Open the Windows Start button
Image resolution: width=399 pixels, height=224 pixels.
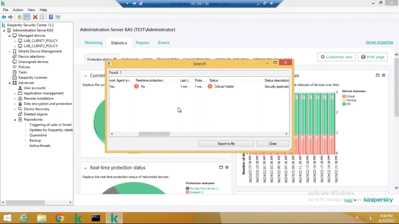tap(7, 218)
